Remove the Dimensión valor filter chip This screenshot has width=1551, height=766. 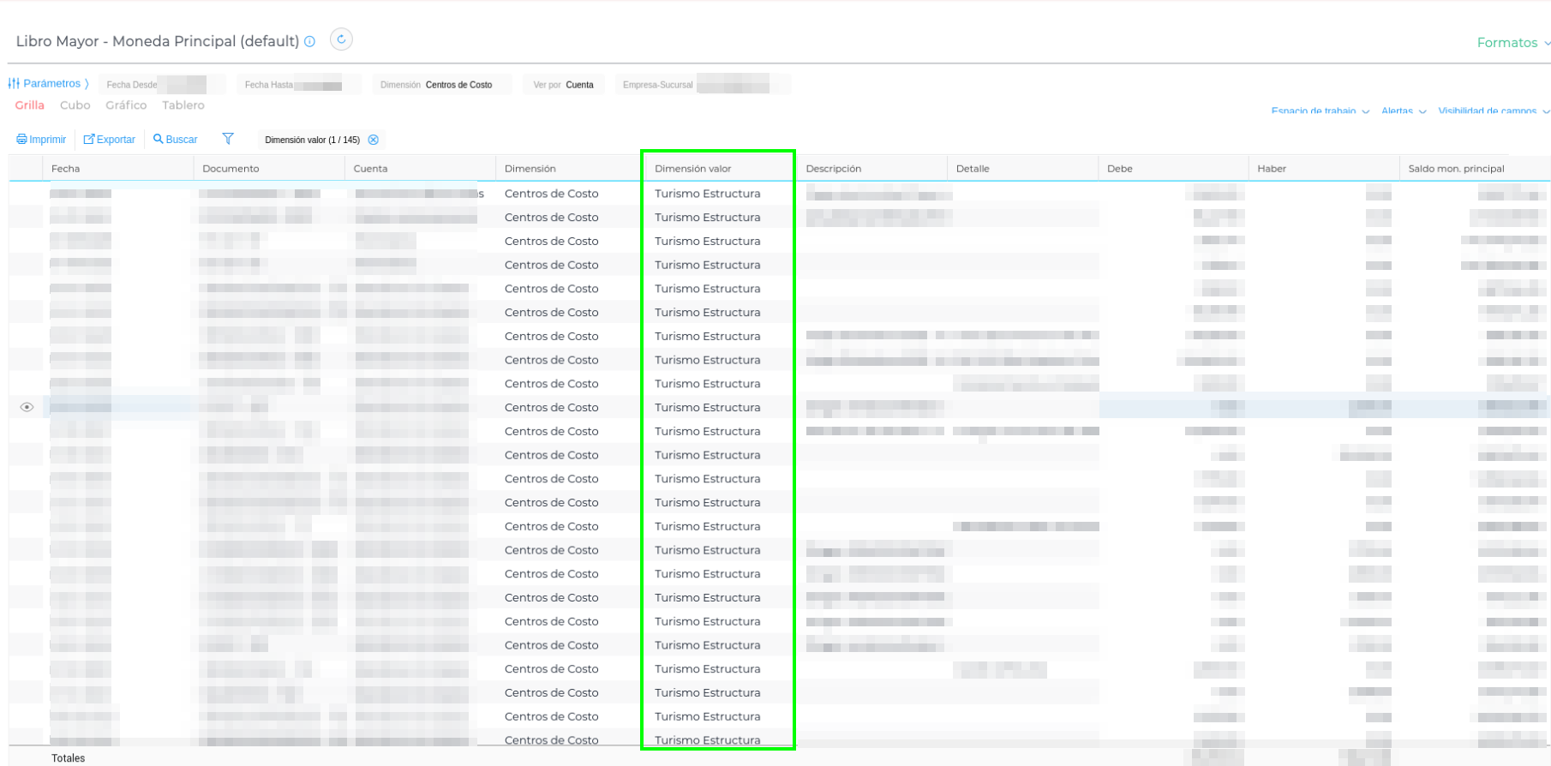(374, 140)
